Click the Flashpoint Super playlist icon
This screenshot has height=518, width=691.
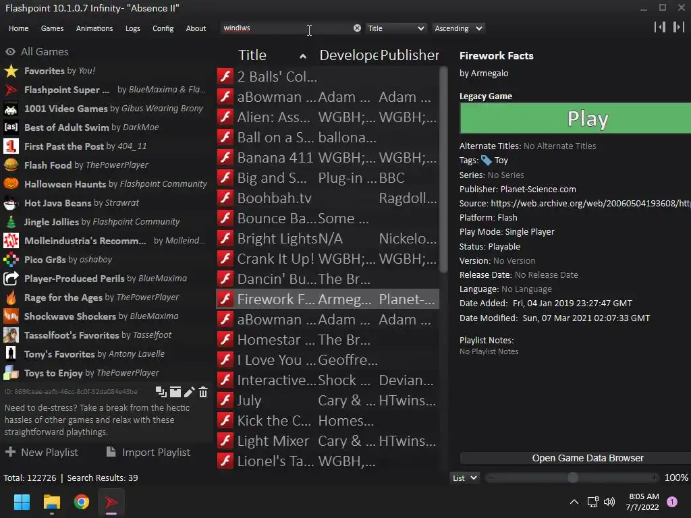tap(11, 90)
